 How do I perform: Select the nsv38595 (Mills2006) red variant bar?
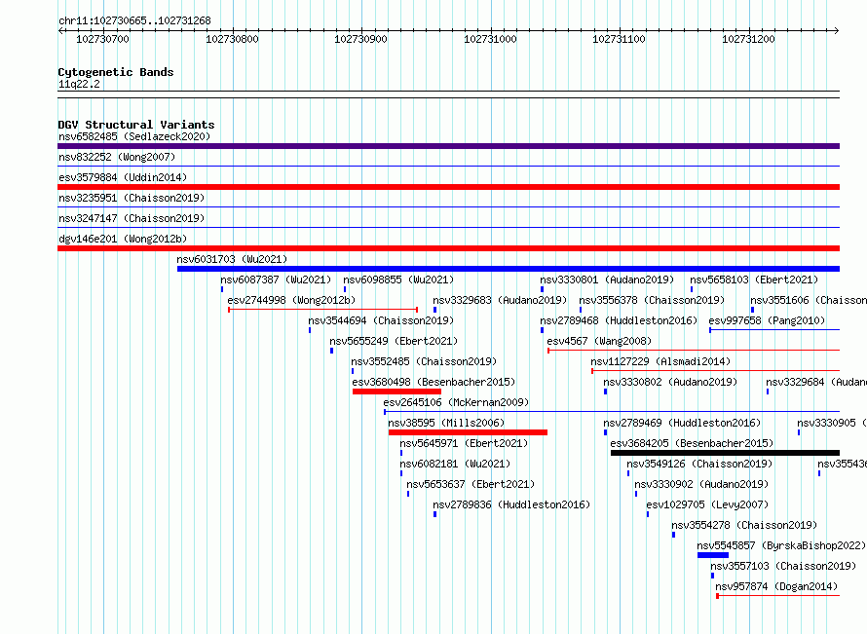(468, 432)
